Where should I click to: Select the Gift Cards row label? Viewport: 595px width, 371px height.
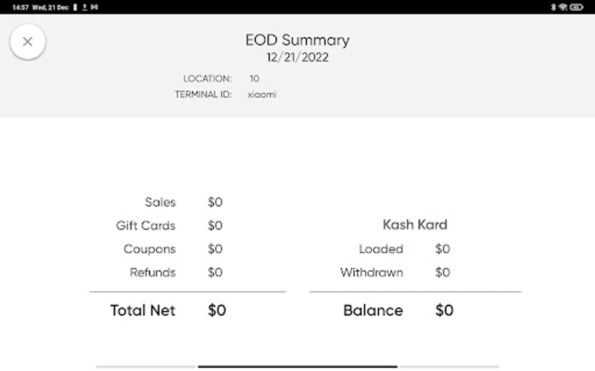tap(146, 225)
